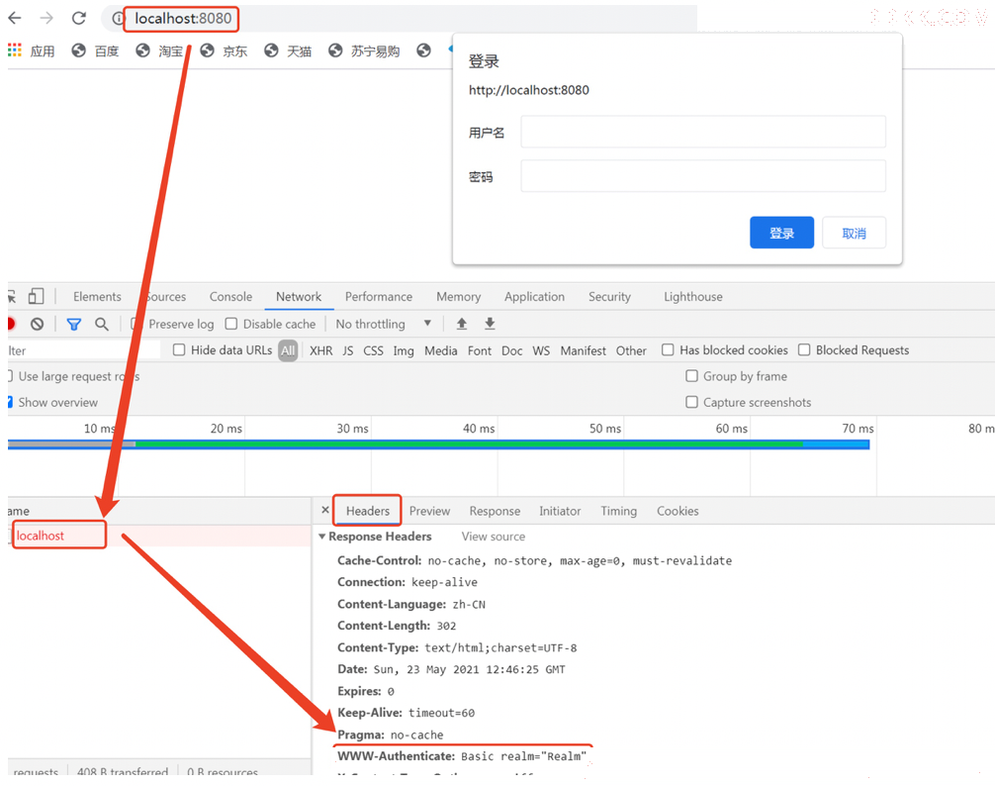
Task: View site info icon in address bar
Action: click(x=118, y=19)
